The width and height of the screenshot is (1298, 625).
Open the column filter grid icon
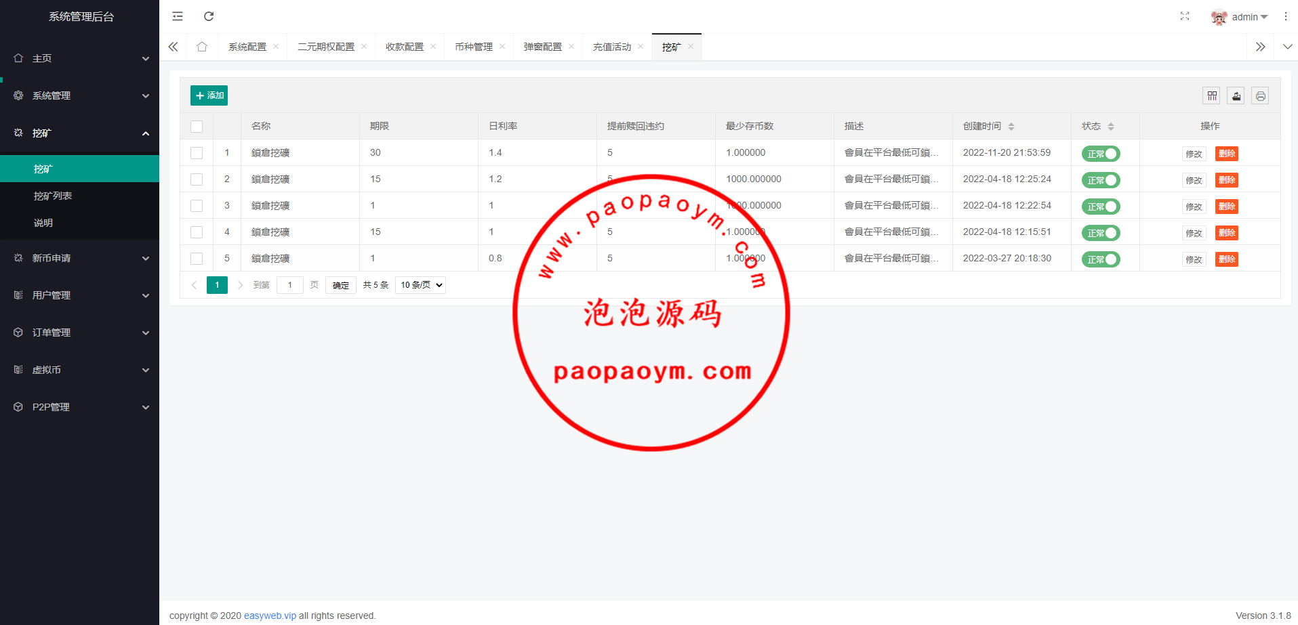pos(1212,96)
